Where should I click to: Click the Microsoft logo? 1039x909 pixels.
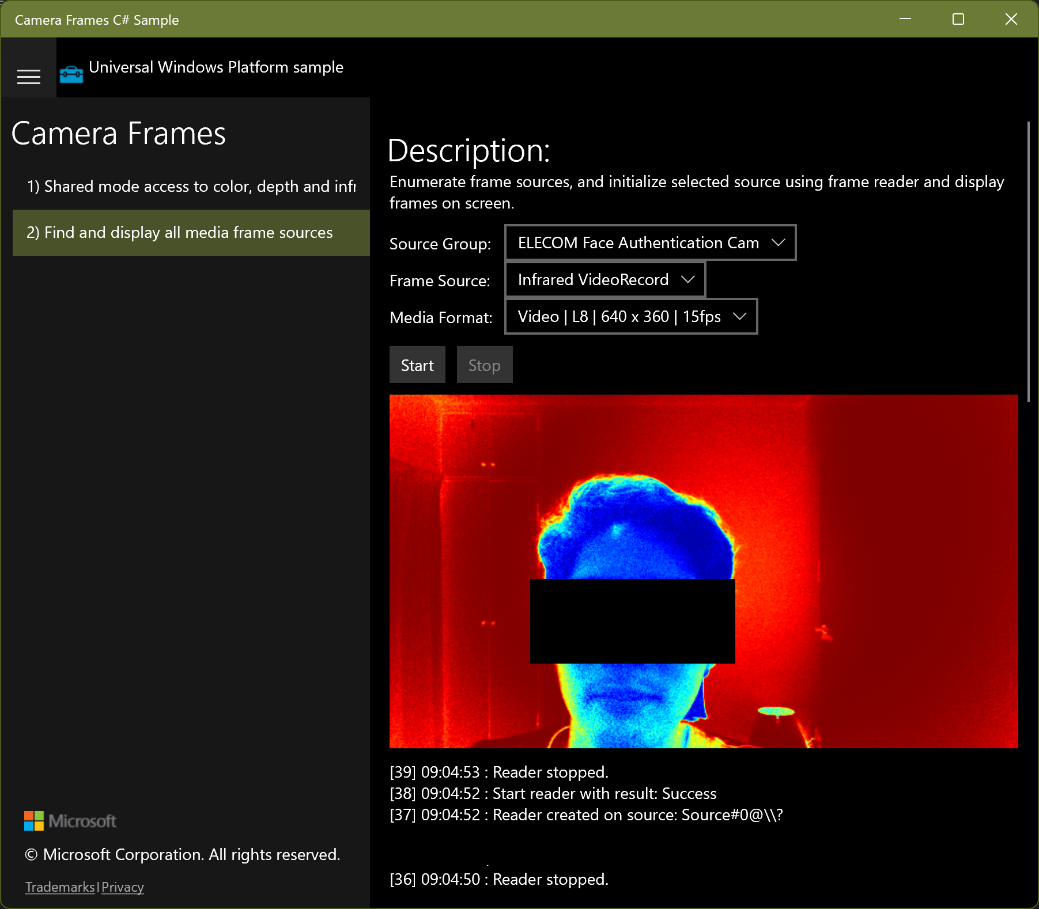pos(70,821)
